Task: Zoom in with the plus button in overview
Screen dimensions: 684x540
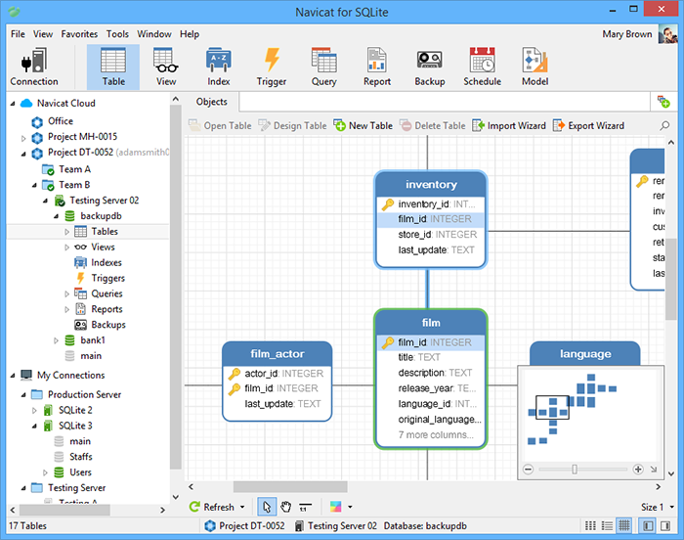Action: point(638,470)
